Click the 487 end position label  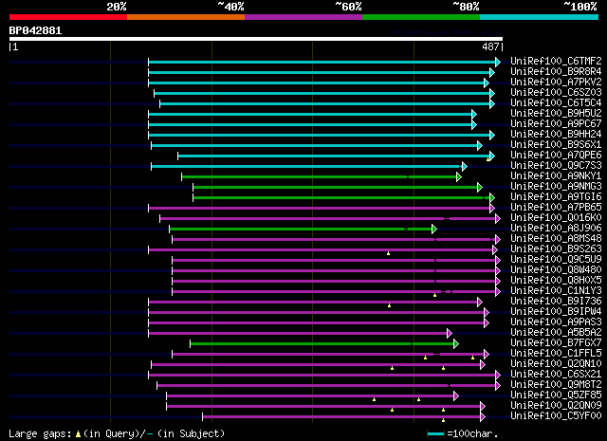(x=490, y=46)
